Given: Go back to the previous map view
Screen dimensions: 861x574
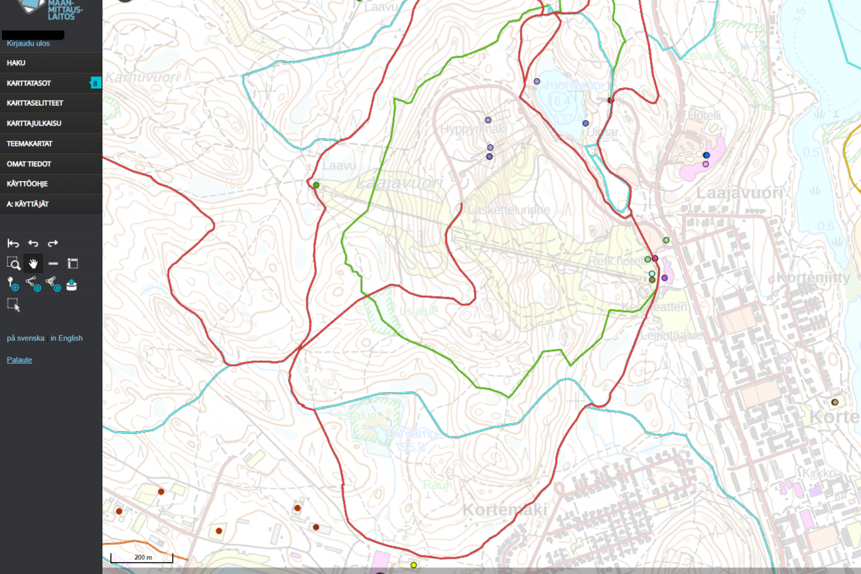Looking at the screenshot, I should click(33, 243).
